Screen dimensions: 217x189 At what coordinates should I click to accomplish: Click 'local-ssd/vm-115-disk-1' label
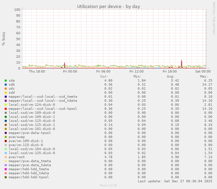pyautogui.click(x=32, y=125)
